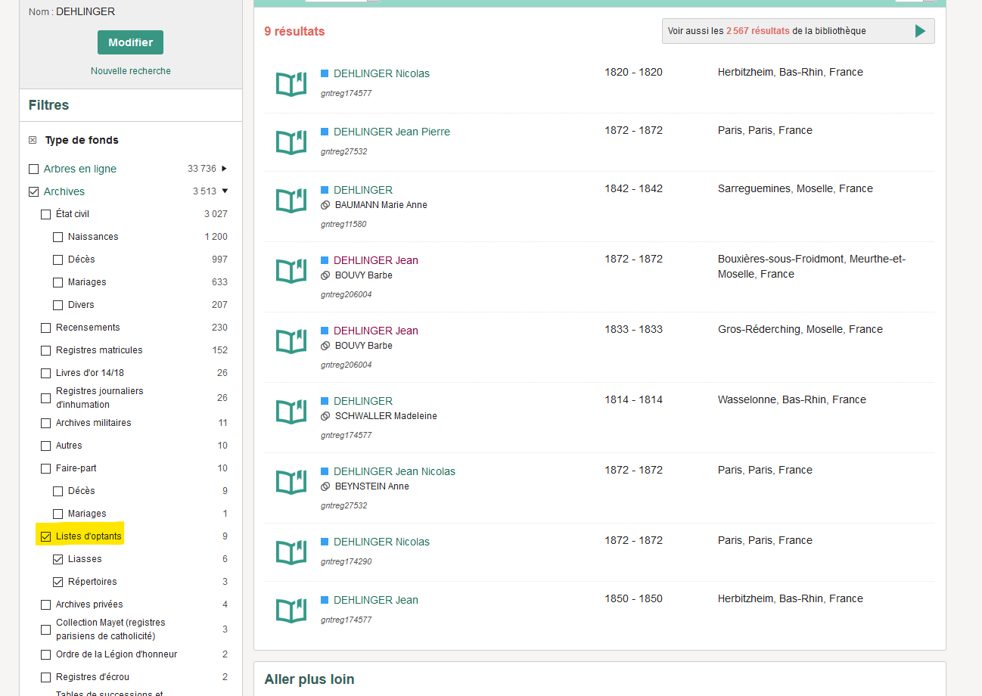This screenshot has height=696, width=982.
Task: Uncheck the Liasses sub-filter
Action: point(58,559)
